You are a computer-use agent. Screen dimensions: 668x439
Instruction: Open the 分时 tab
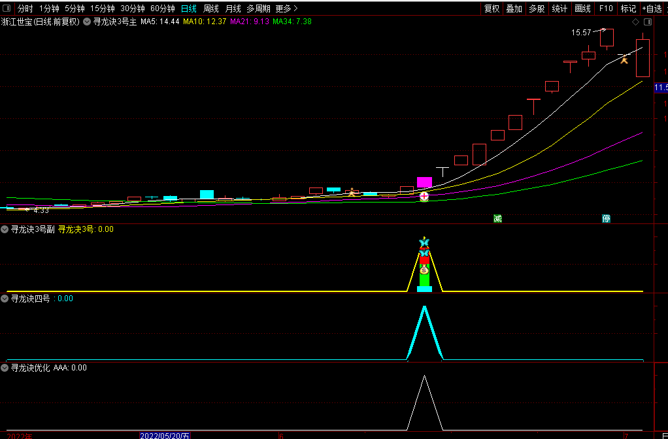point(25,8)
